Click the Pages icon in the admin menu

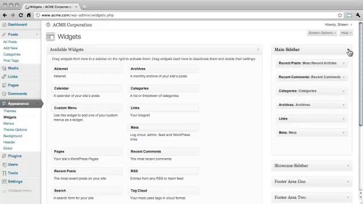4,85
